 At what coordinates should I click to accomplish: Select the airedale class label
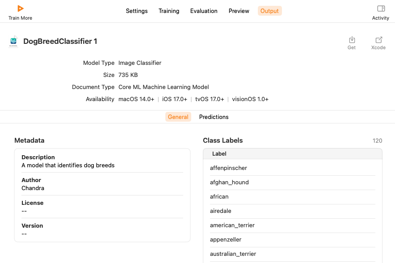point(221,211)
